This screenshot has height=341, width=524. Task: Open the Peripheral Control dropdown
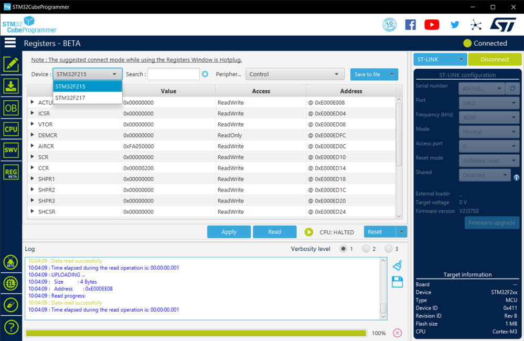[x=295, y=74]
